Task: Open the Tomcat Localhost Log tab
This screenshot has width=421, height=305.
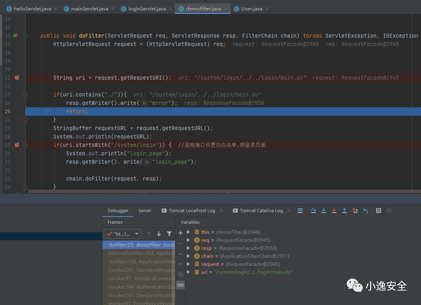Action: (188, 211)
